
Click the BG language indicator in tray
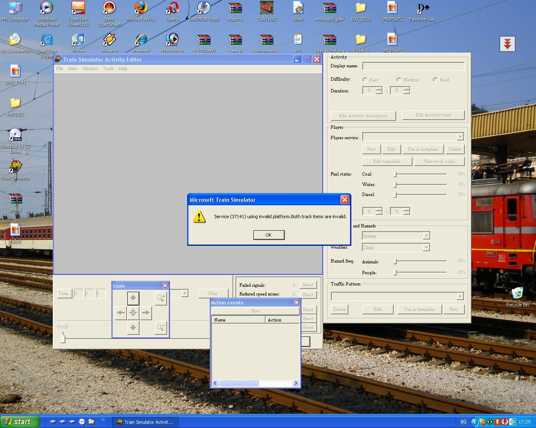pos(464,422)
